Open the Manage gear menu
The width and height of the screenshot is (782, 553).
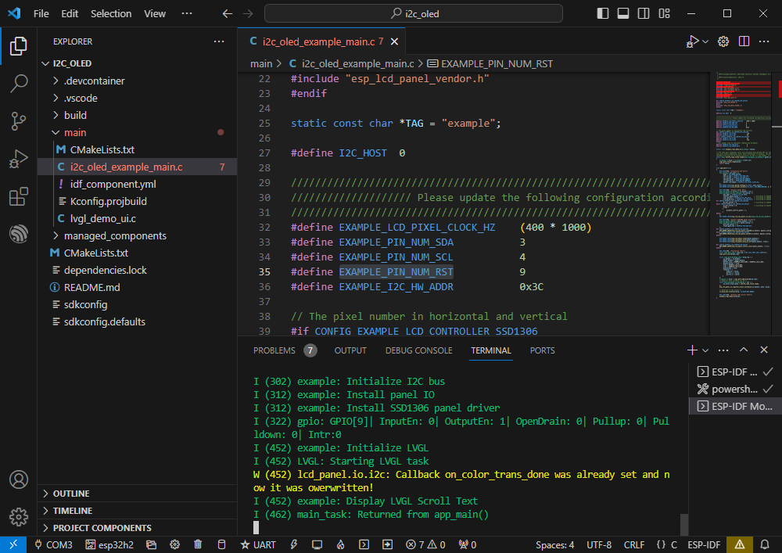coord(19,517)
